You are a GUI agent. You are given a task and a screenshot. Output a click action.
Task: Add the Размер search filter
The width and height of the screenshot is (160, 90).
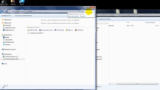[x=82, y=16]
